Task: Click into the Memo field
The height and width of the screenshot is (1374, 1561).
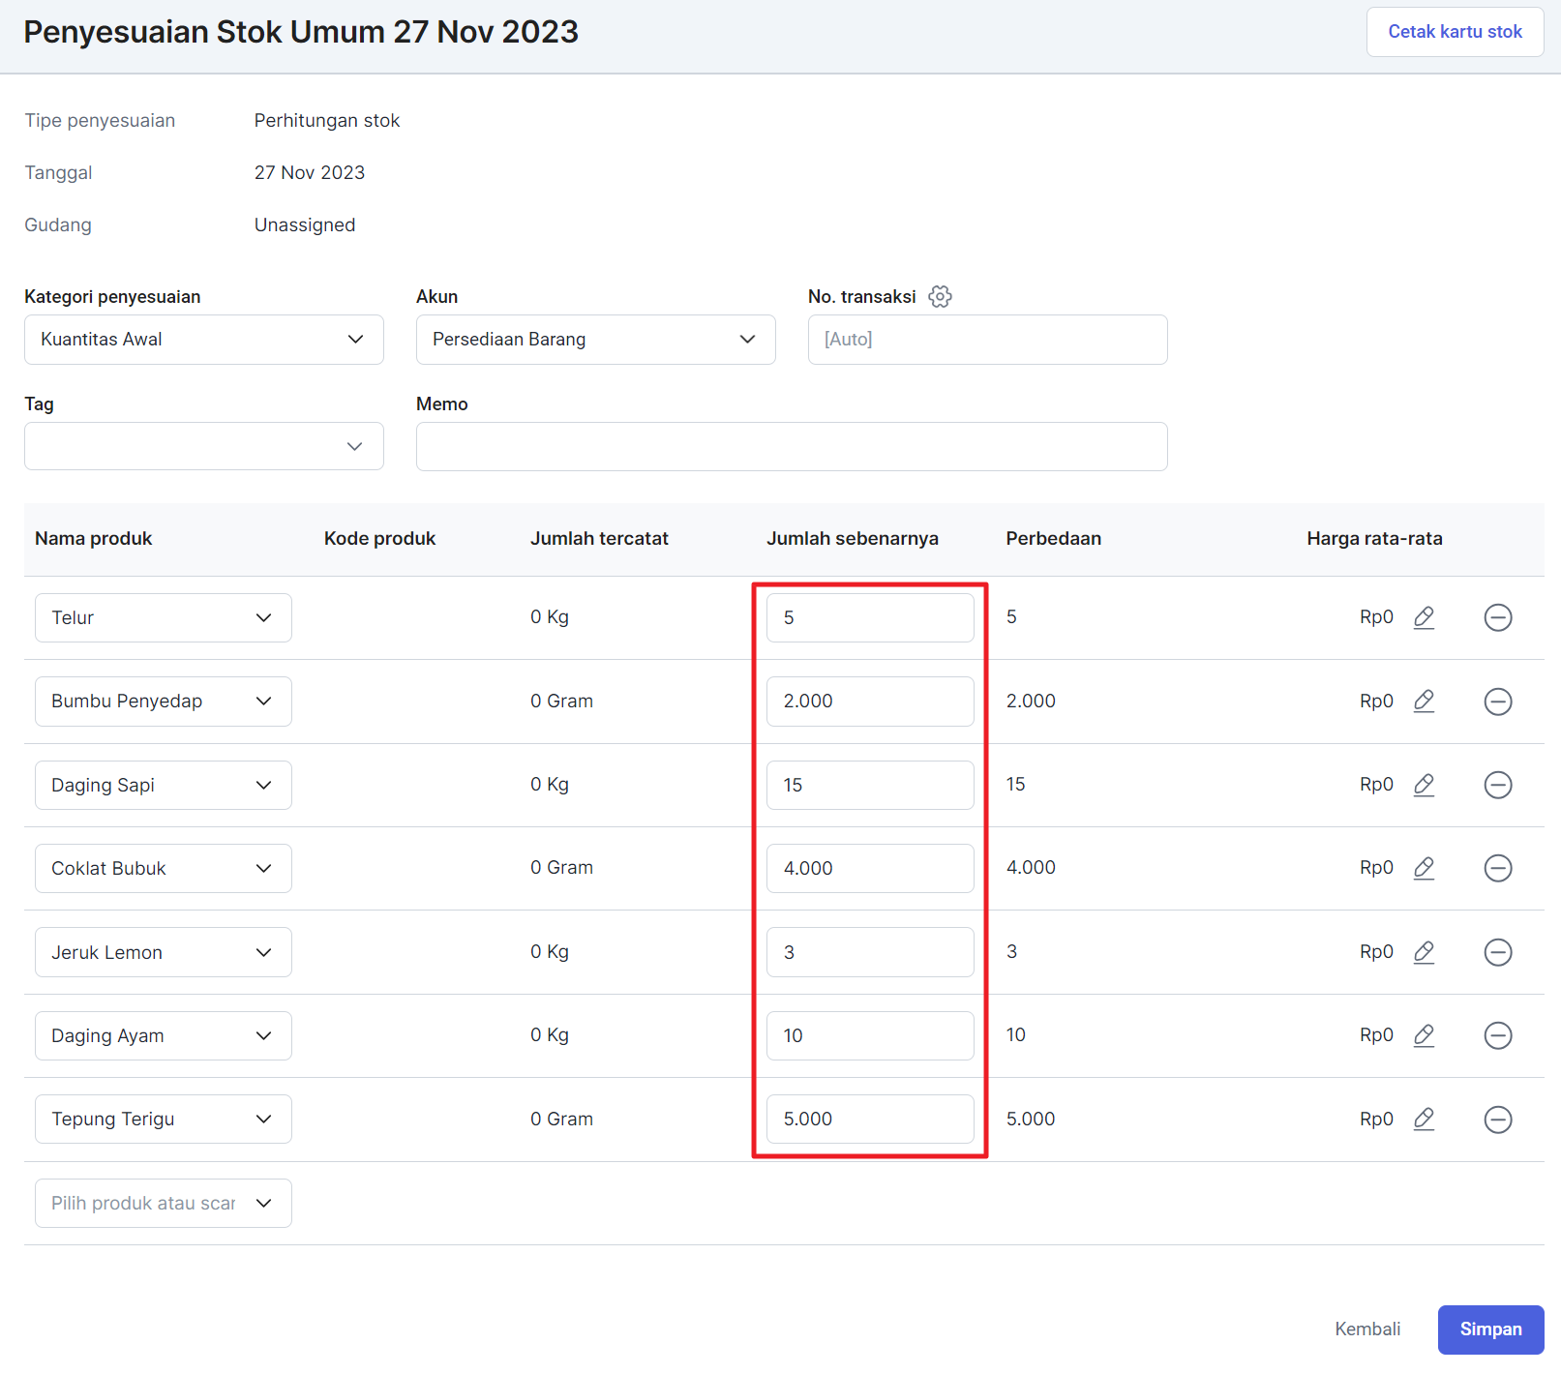Action: [x=792, y=446]
